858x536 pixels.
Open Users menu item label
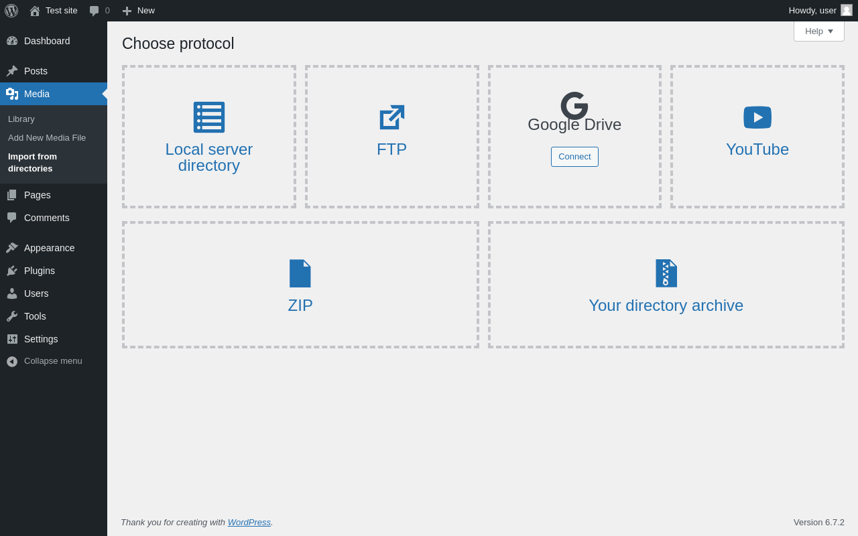[x=36, y=293]
